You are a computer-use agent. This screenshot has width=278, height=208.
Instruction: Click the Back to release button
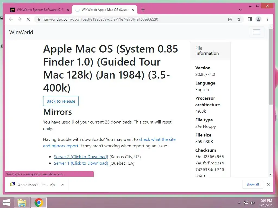pos(61,101)
